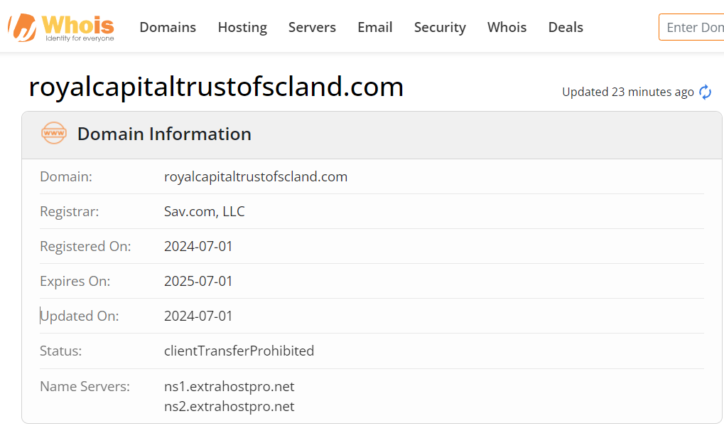
Task: Click the 'Updated 23 minutes ago' text
Action: pyautogui.click(x=628, y=92)
